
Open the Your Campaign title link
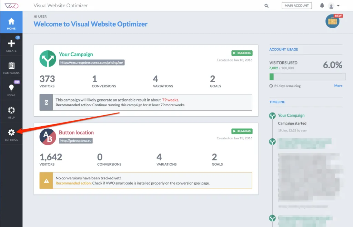tap(76, 54)
